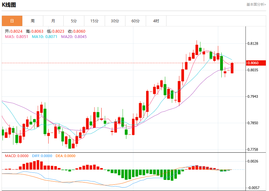Switch to the 月 monthly tab

click(53, 21)
